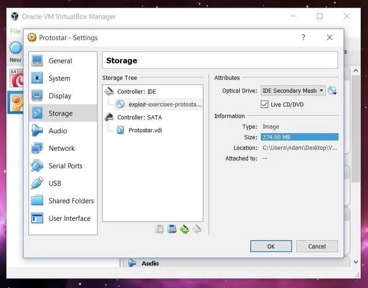Select the Protostar VM icon in Manager list

click(16, 102)
